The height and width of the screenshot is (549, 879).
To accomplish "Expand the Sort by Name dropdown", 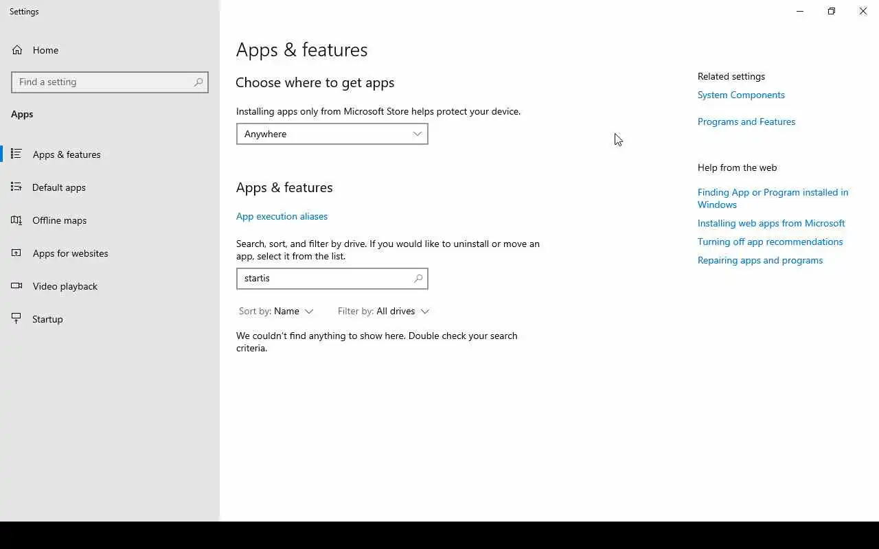I will click(x=276, y=311).
